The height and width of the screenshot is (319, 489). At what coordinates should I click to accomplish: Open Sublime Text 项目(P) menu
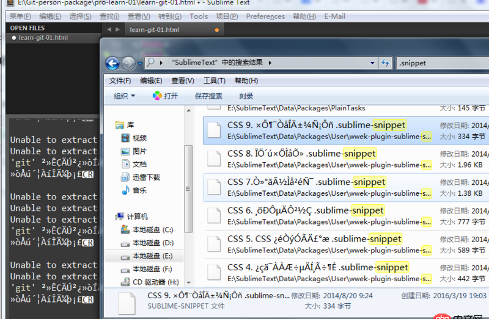click(227, 16)
